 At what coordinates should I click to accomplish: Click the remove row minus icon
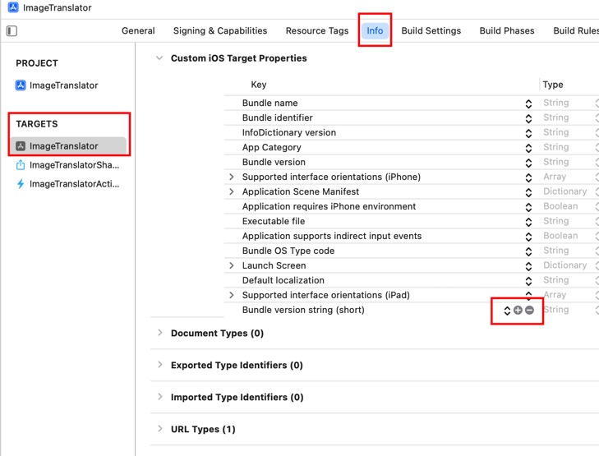530,311
